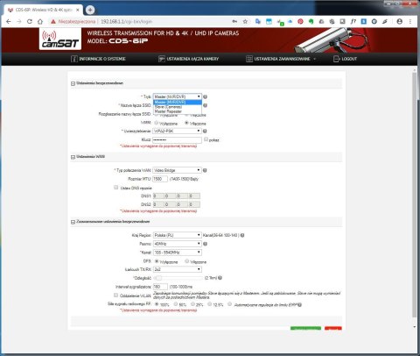
Task: Open 'Informacje o systemie' menu item
Action: coord(99,59)
